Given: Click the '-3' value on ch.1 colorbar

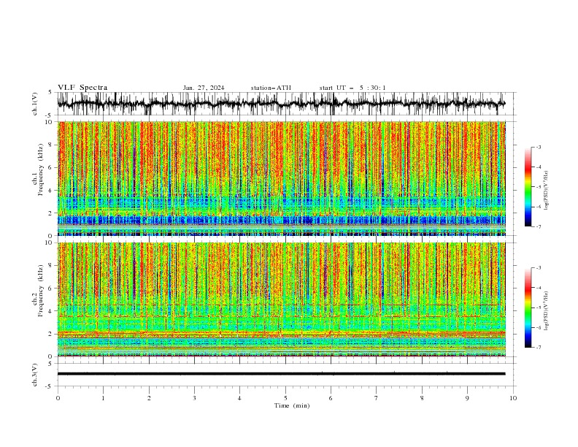Looking at the screenshot, I should [539, 148].
